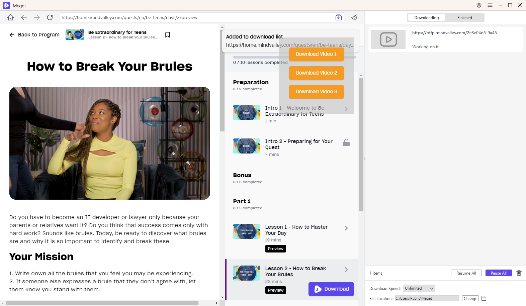Click the page horizontal scrollbar

(102, 303)
